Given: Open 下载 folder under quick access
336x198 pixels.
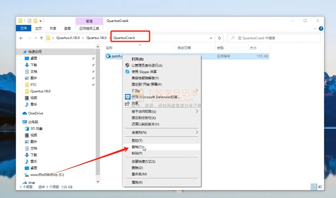Looking at the screenshot, I should [34, 65].
